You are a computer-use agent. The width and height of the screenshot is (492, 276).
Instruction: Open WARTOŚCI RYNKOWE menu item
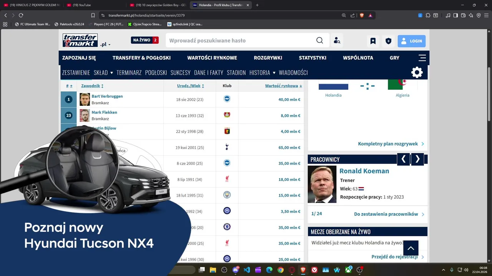coord(212,58)
